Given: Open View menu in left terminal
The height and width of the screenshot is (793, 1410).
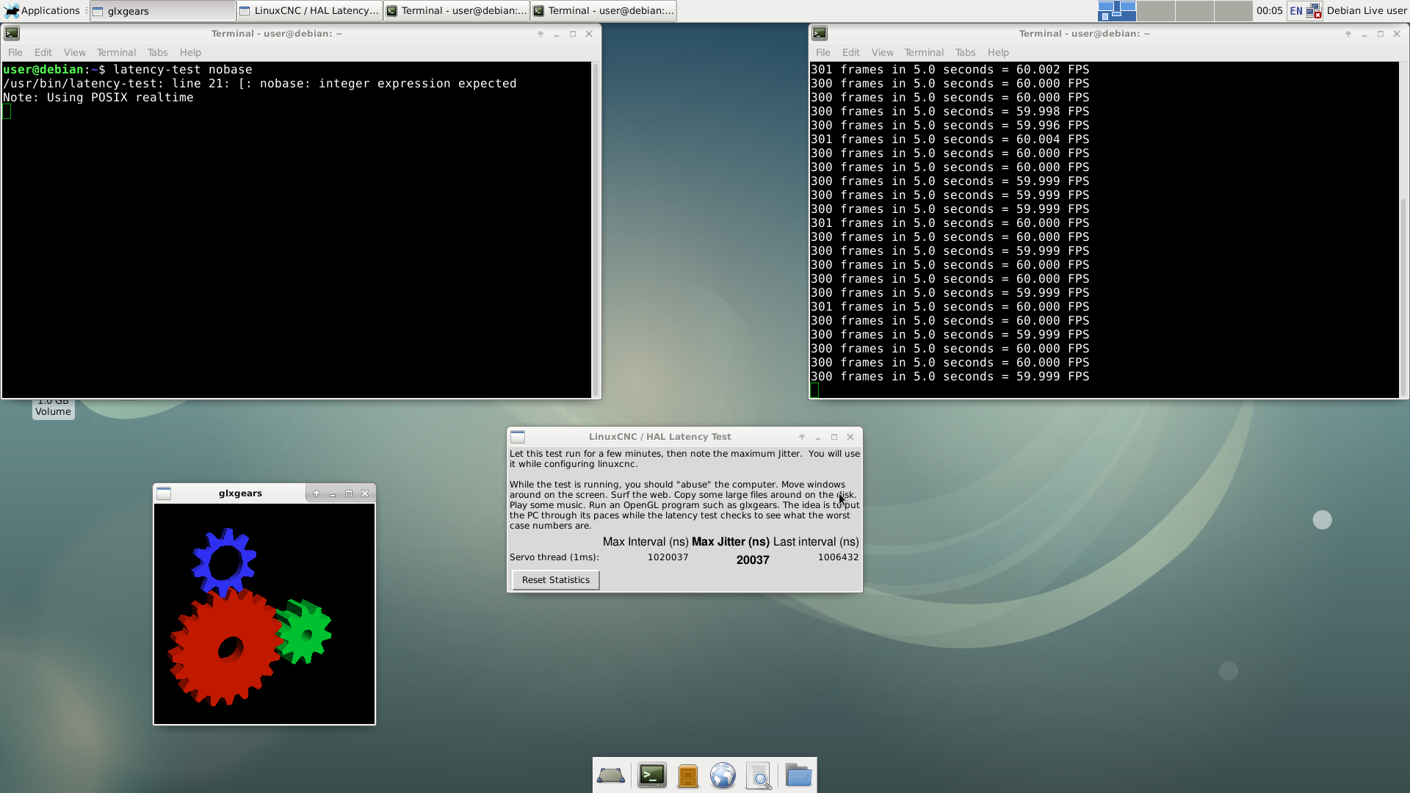Looking at the screenshot, I should pos(74,52).
